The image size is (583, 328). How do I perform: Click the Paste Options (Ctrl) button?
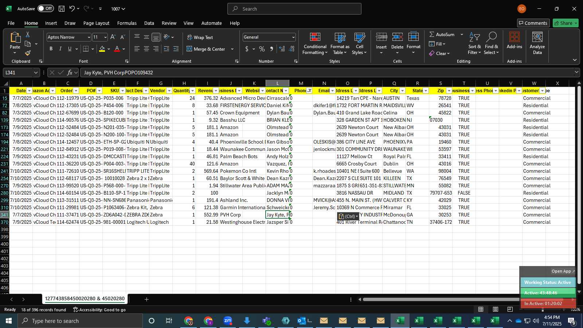pyautogui.click(x=348, y=216)
